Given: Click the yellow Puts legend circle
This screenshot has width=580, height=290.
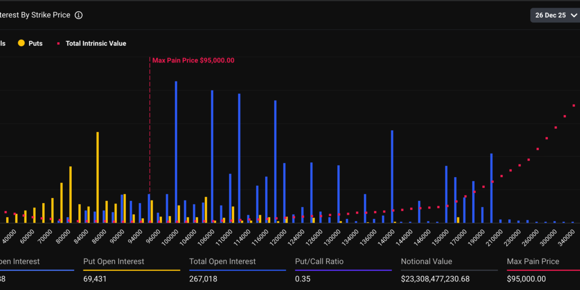Looking at the screenshot, I should (21, 44).
